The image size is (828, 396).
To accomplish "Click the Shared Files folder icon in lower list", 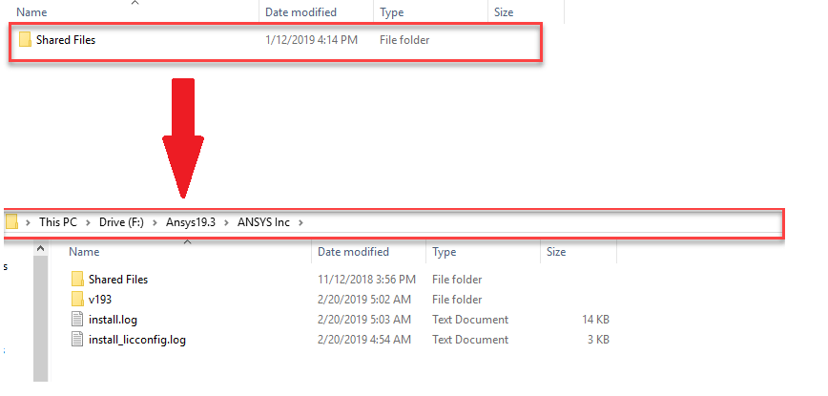I will coord(77,279).
